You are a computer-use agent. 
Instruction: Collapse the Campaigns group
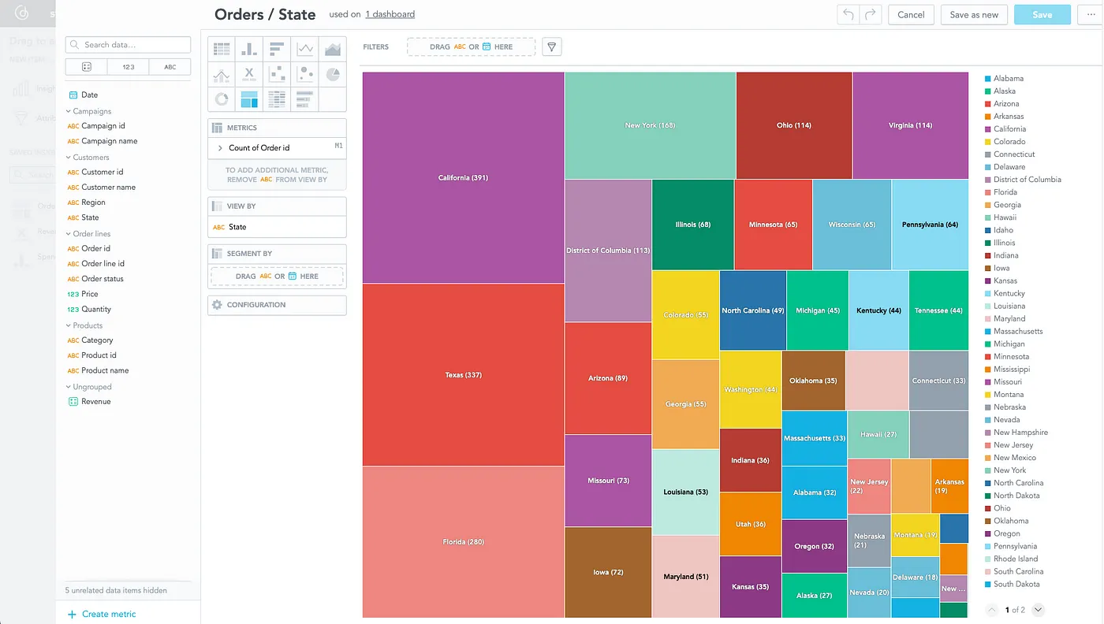(69, 111)
